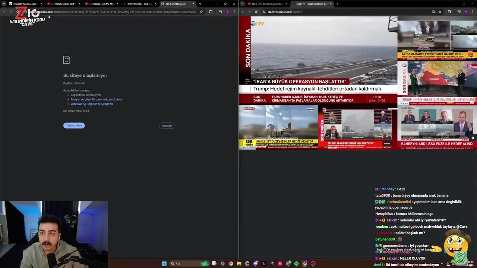
Task: Bookmark the cdn.discordapp.com page with star icon
Action: point(201,12)
